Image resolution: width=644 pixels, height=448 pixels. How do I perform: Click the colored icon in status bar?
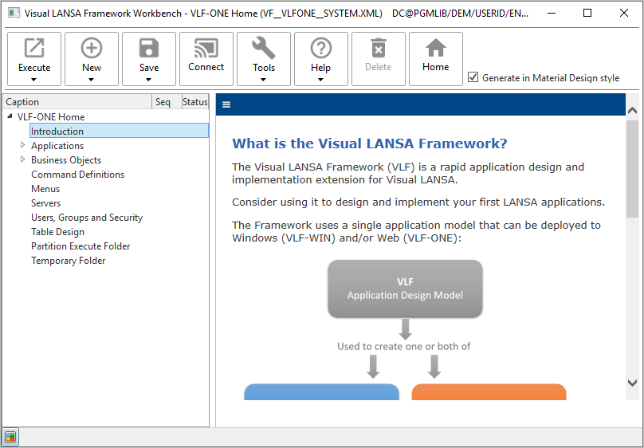10,437
